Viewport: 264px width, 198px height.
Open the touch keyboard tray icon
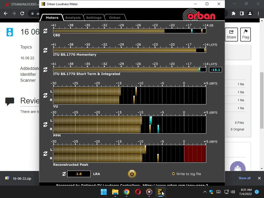218,192
